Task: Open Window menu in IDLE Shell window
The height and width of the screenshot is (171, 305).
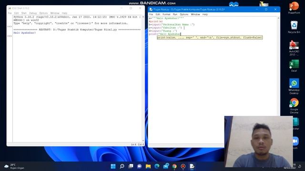Action: pos(55,13)
